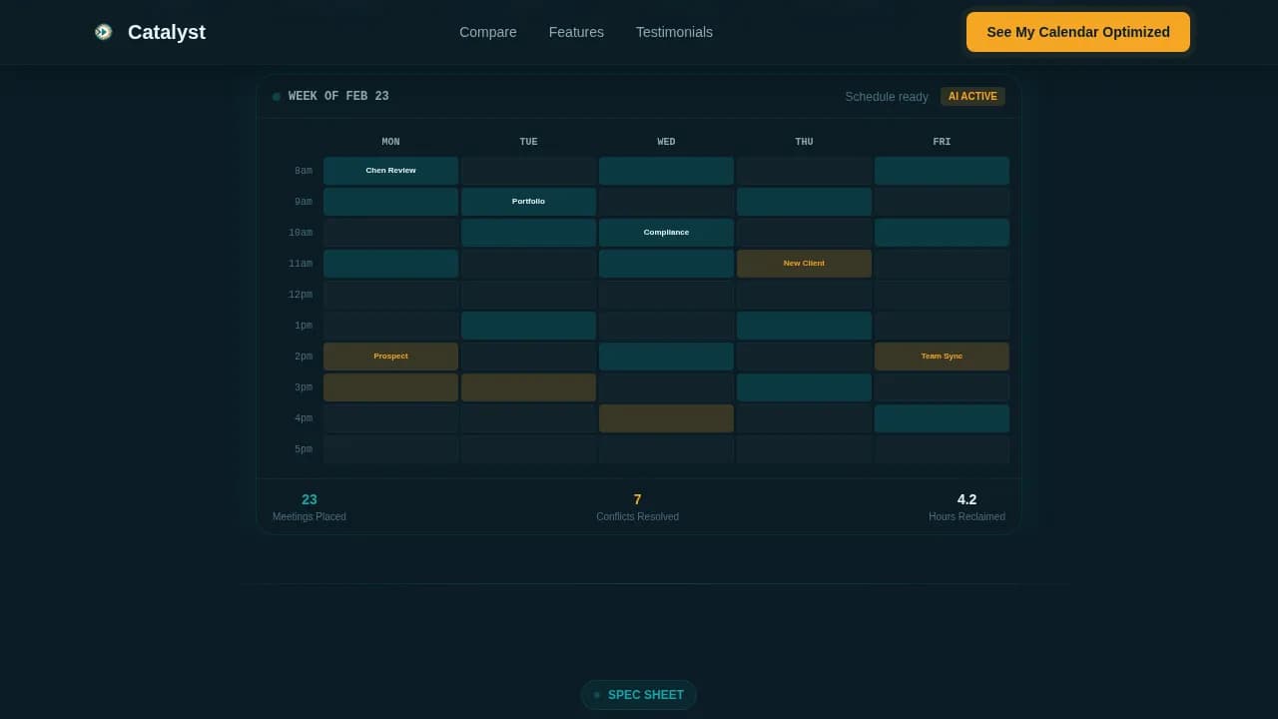Click the status dot beside WEEK OF FEB 23

pyautogui.click(x=277, y=97)
